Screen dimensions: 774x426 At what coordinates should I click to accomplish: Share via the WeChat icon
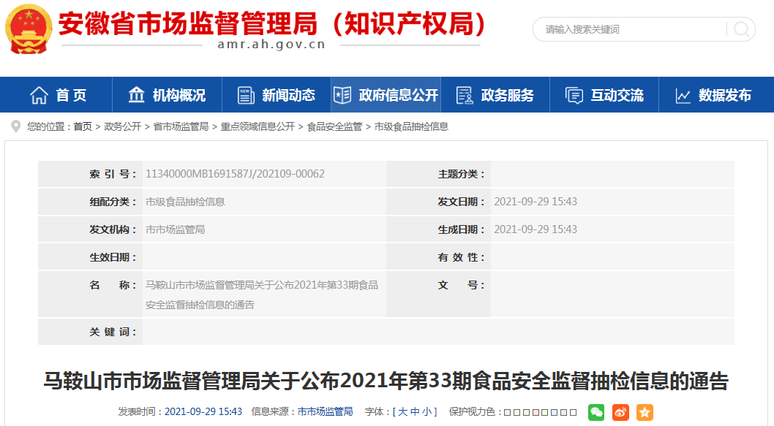596,412
